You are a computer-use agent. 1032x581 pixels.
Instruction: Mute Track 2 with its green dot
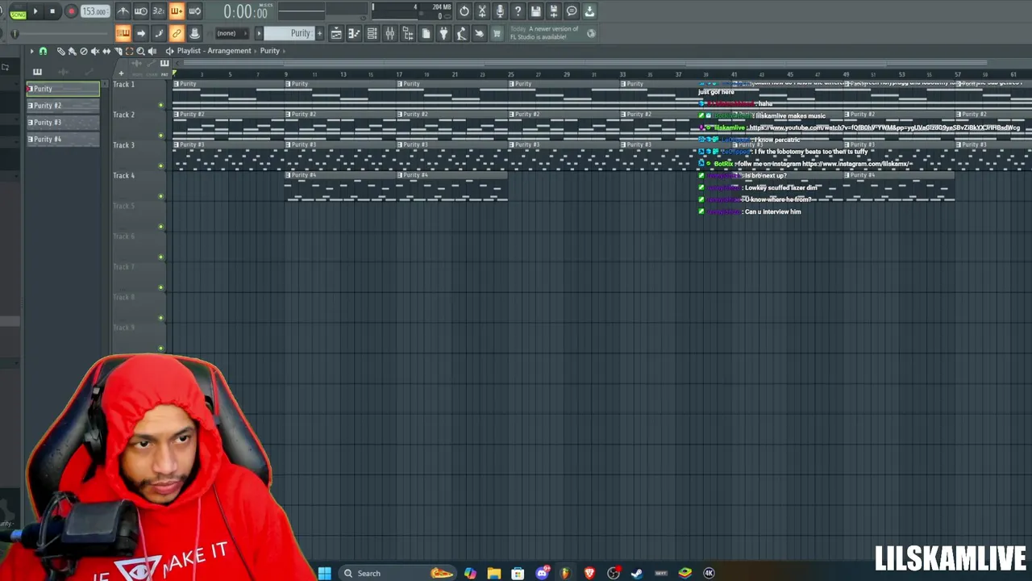tap(161, 136)
